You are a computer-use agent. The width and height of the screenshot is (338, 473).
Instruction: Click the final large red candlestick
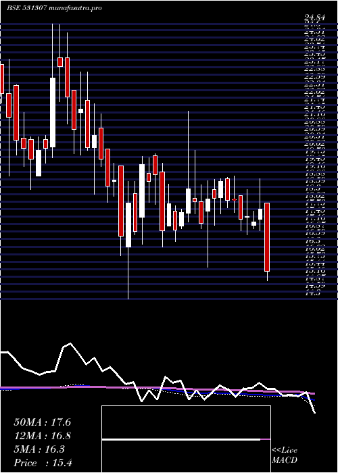(267, 237)
